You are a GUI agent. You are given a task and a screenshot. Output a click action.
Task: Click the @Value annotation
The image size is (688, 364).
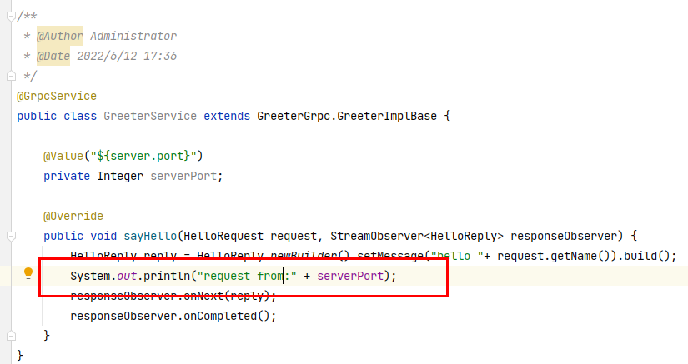(x=63, y=157)
